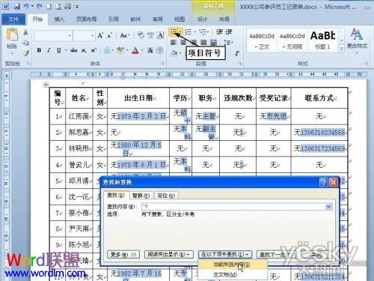The width and height of the screenshot is (374, 281).
Task: Click the More >> button in Find dialog
Action: (x=123, y=255)
